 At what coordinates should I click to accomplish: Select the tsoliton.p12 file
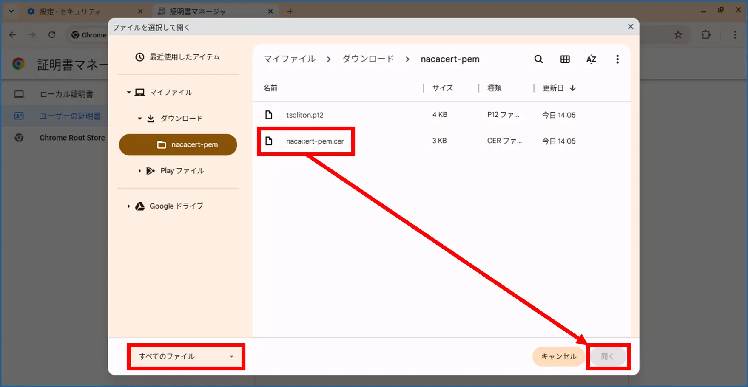(304, 115)
